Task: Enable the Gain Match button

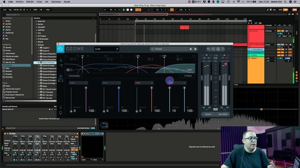Action: 223,114
